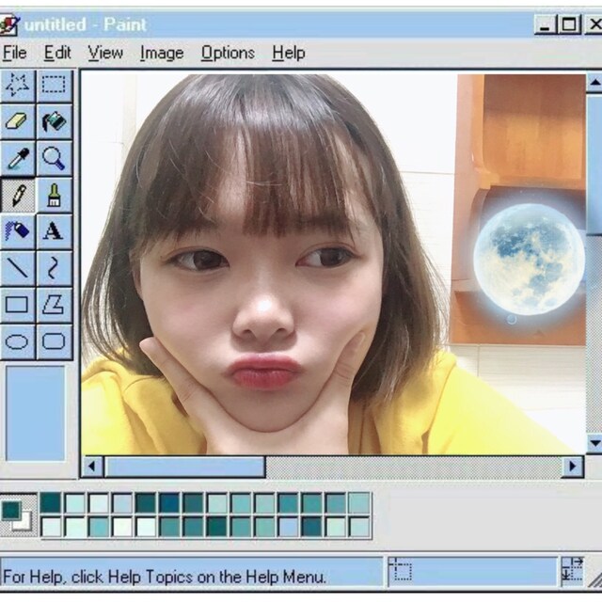Open the File menu
602x602 pixels.
14,53
